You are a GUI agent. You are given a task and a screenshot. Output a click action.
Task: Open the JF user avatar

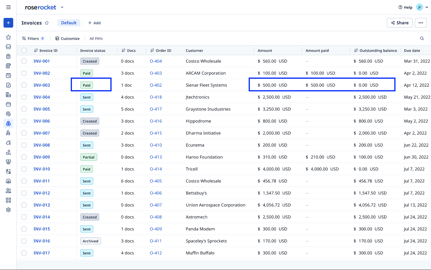click(x=420, y=7)
